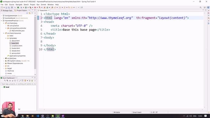Image resolution: width=210 pixels, height=118 pixels.
Task: Click Boot Dashboard start/restart icon
Action: [5, 81]
